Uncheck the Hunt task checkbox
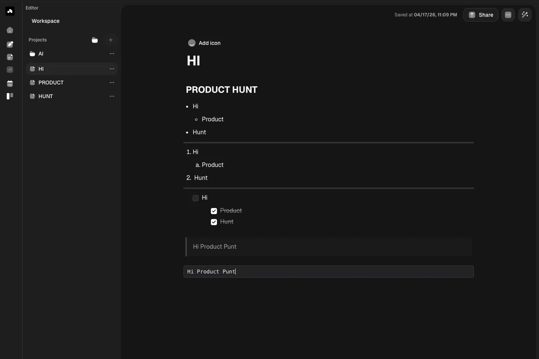 (x=214, y=222)
